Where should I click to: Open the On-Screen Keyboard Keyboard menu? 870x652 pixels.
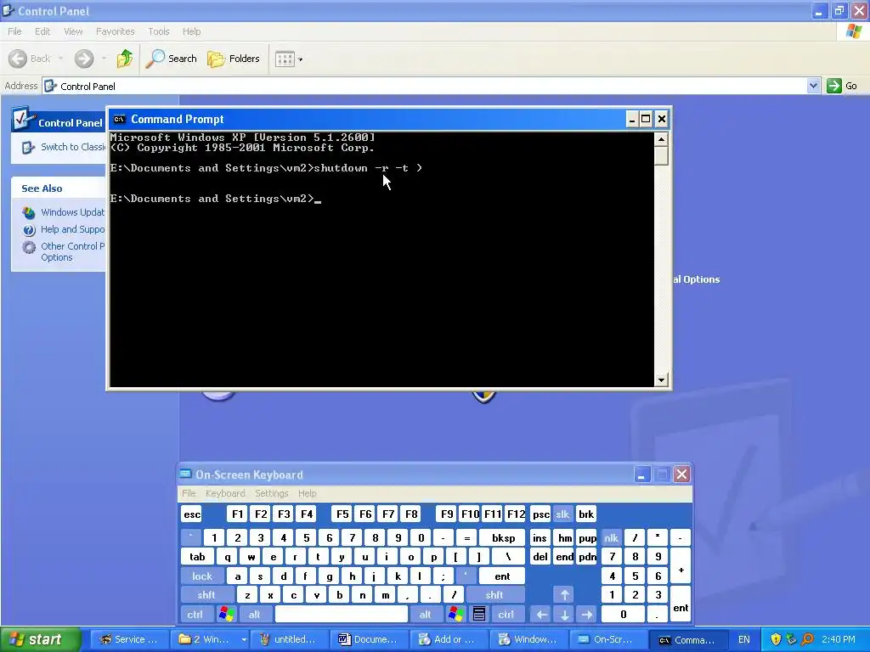point(224,493)
